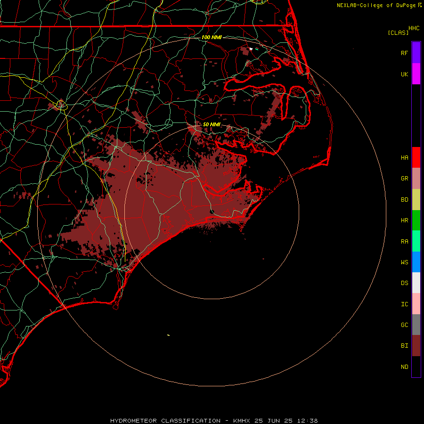Click the HR green legend swatch
Viewport: 424px width, 424px height.
pyautogui.click(x=416, y=220)
